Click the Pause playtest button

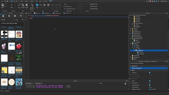click(41, 5)
